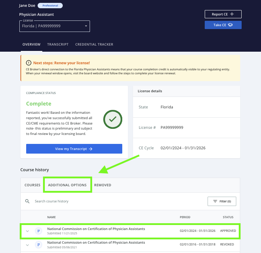Switch to the Transcript tab
Viewport: 261px width, 253px height.
tap(58, 44)
